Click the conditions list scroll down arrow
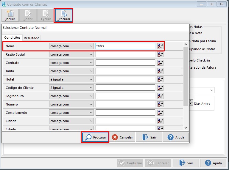The height and width of the screenshot is (170, 229). [186, 128]
